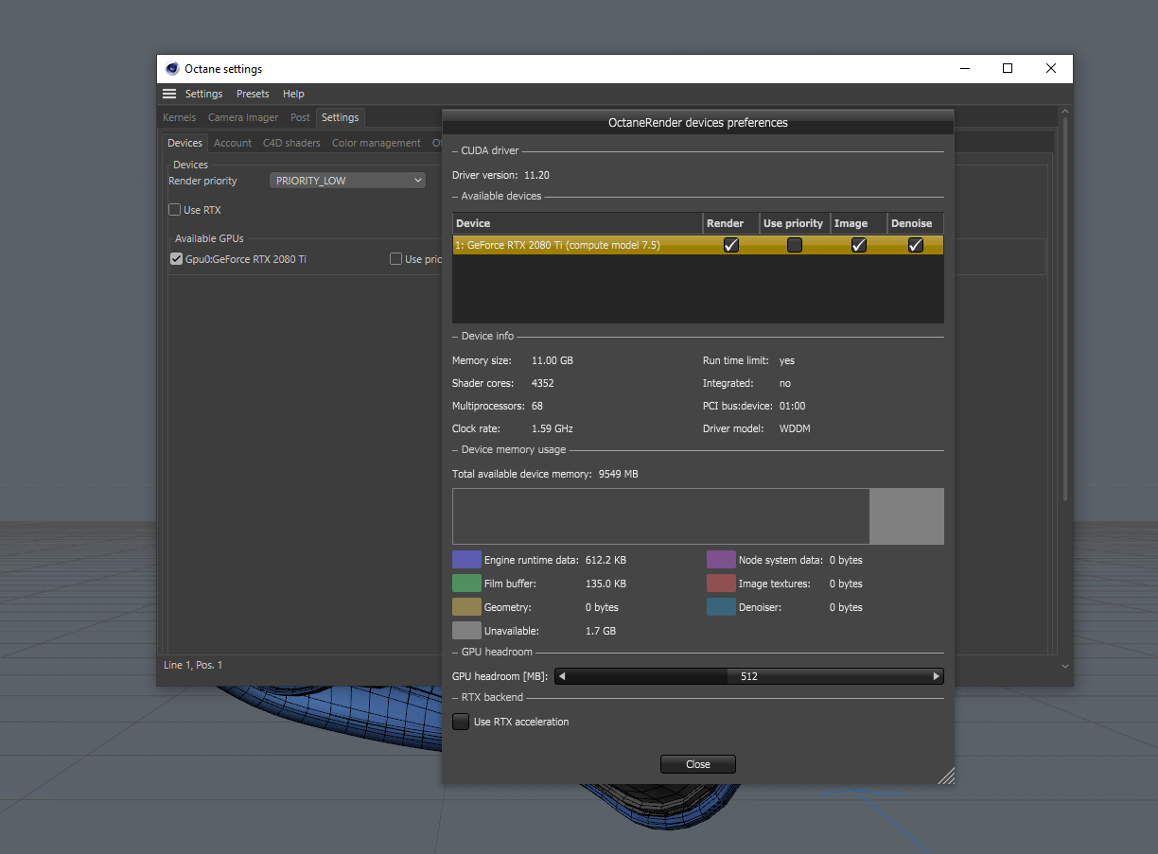
Task: Open the Account sub-tab
Action: pos(233,143)
